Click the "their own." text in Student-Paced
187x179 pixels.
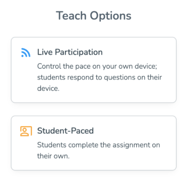(x=53, y=156)
